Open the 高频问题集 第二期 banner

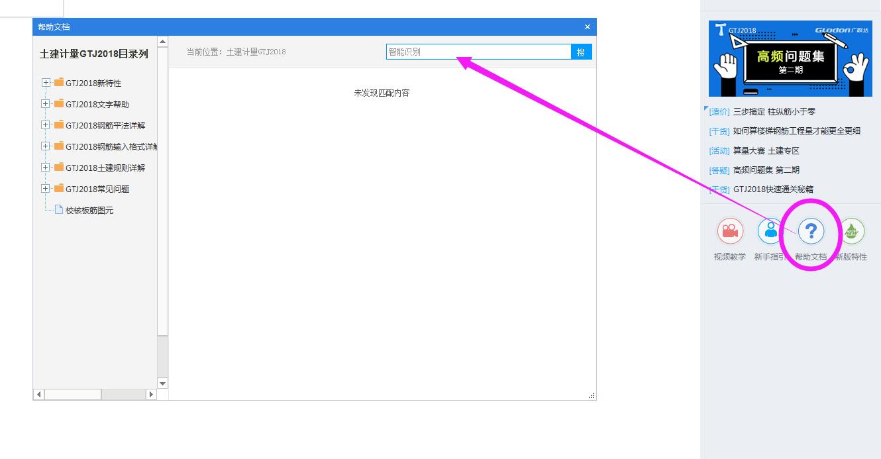(x=790, y=58)
